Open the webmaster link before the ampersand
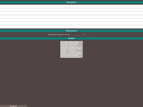Image resolution: width=143 pixels, height=107 pixels. point(76,35)
